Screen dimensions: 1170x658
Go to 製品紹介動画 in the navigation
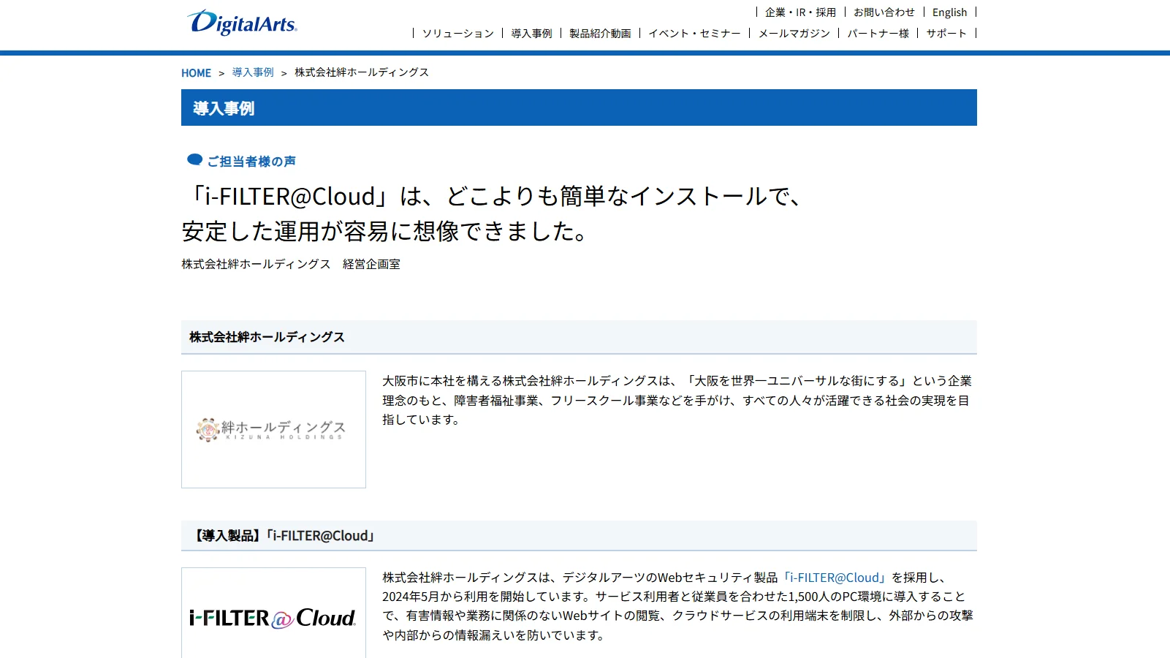[x=600, y=33]
